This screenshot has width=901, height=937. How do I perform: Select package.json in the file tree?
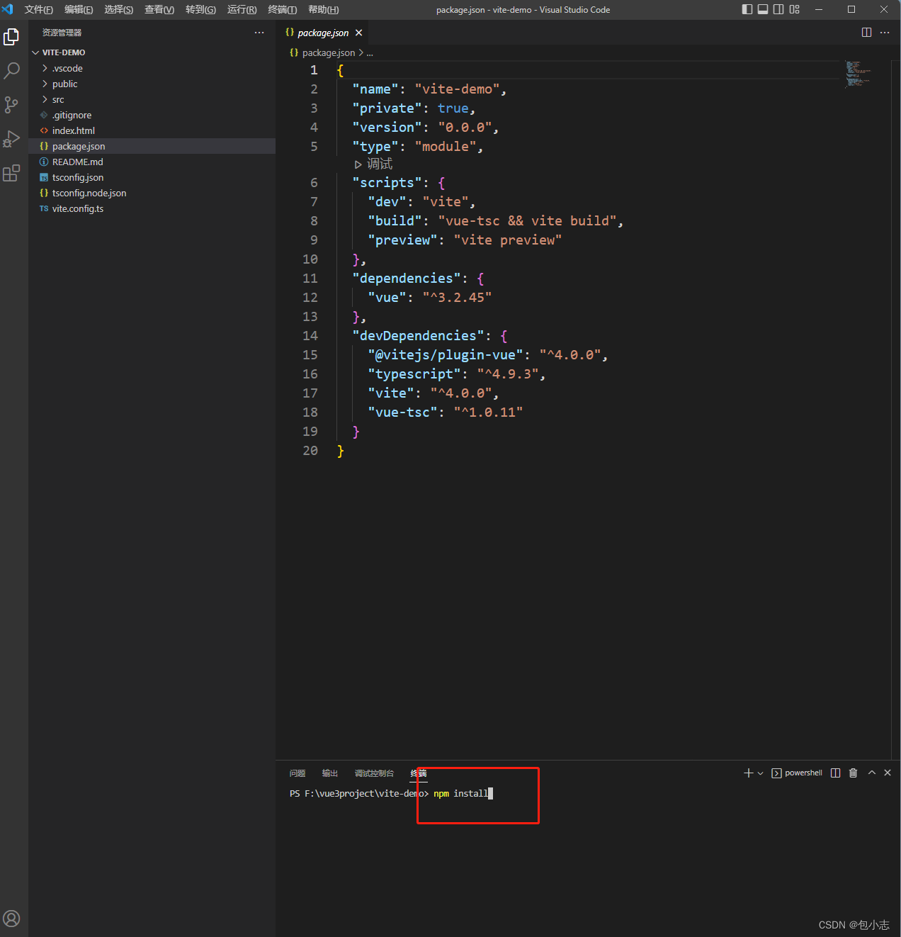(x=152, y=146)
